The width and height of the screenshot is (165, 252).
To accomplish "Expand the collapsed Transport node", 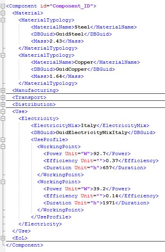I will [x=3, y=97].
